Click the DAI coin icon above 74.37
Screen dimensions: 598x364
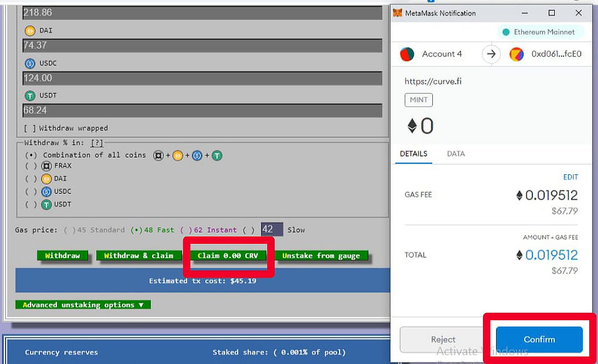click(x=30, y=31)
